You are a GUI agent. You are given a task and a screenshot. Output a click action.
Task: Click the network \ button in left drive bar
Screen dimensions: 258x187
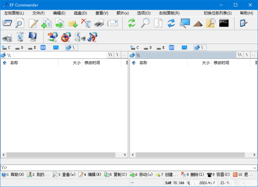72,47
